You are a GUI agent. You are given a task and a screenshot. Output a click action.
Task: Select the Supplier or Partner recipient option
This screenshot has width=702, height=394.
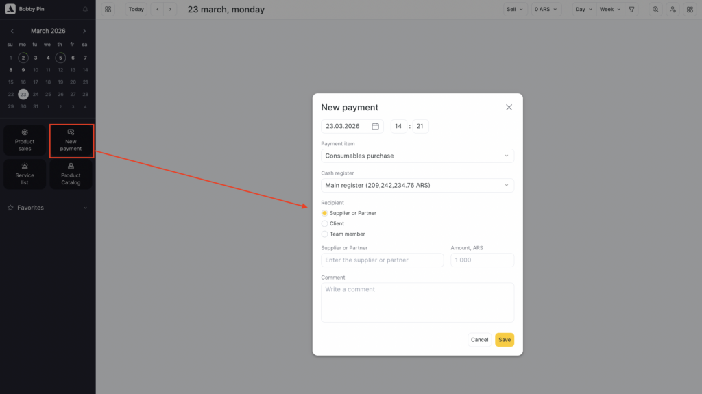click(x=325, y=213)
